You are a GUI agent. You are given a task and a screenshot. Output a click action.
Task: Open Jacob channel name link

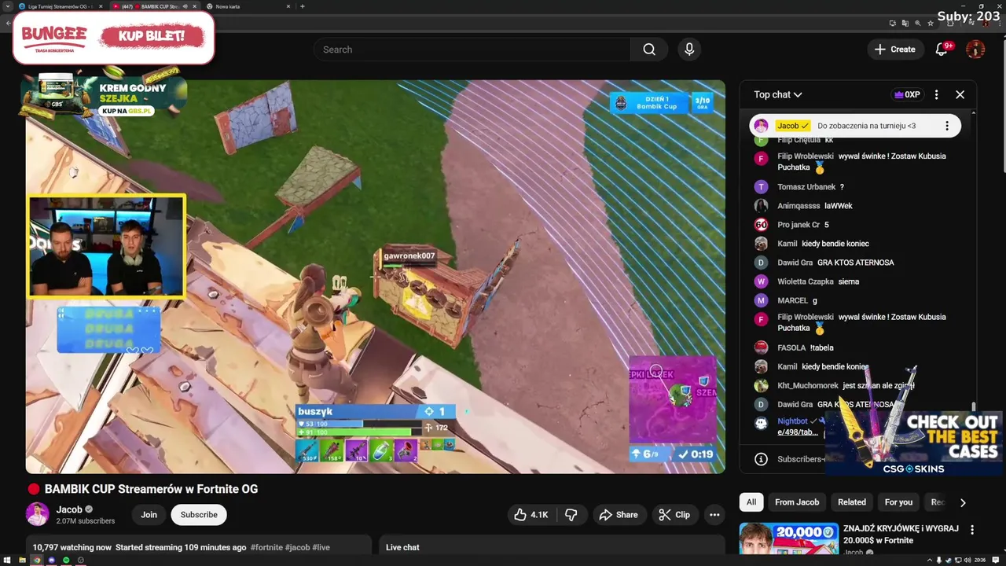(x=69, y=509)
